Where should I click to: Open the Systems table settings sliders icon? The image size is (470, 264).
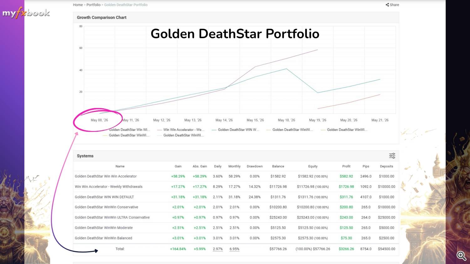[x=392, y=156]
